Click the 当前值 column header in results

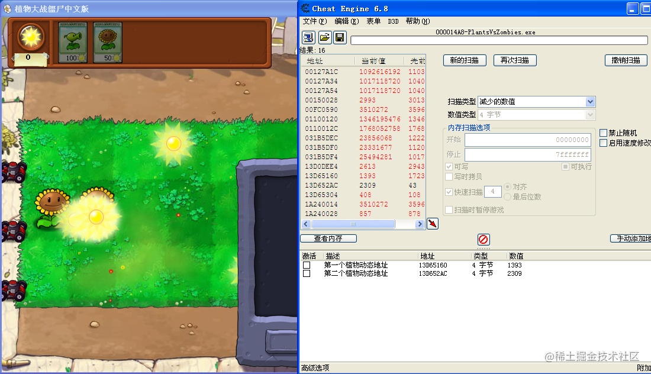379,61
